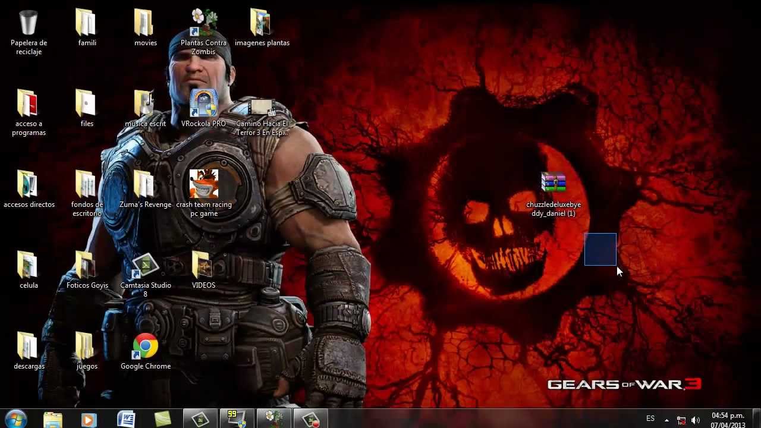Open ES language input indicator

click(650, 419)
